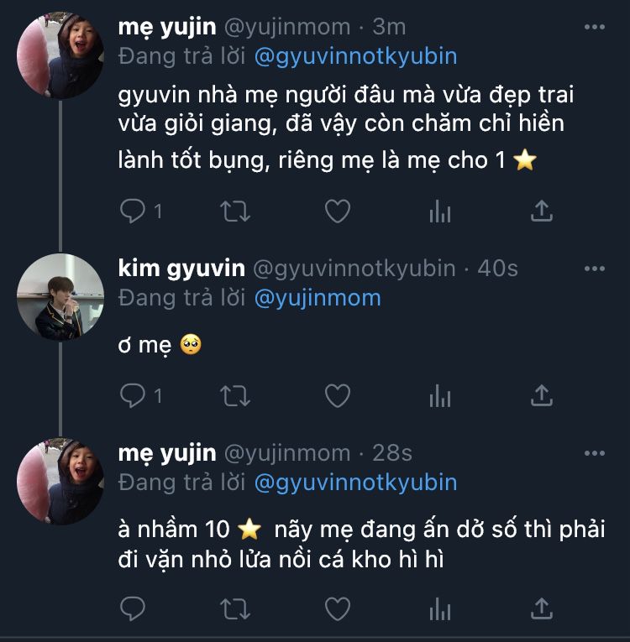Like the 'à nhầm 10' tweet
630x642 pixels.
pyautogui.click(x=338, y=608)
